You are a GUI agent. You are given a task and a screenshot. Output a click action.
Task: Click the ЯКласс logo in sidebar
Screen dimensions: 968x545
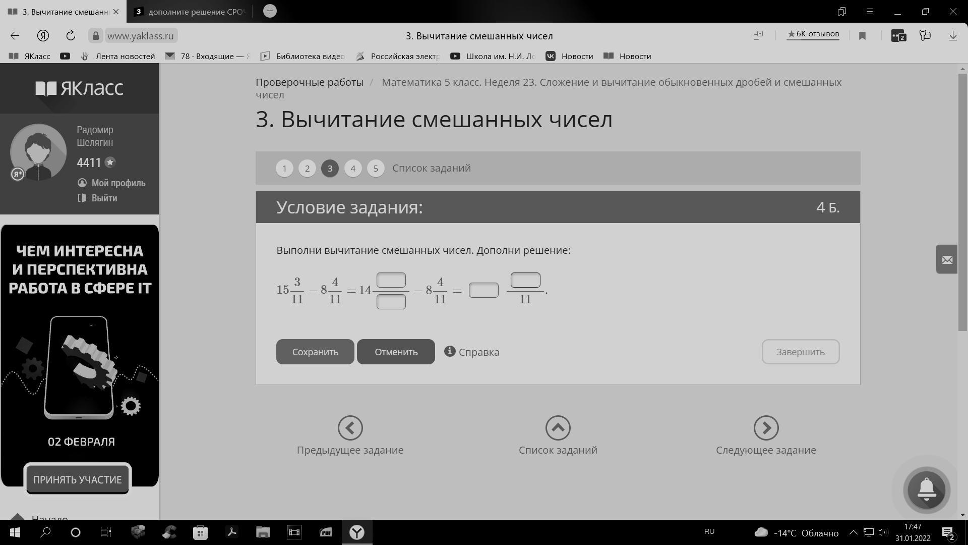pos(79,89)
